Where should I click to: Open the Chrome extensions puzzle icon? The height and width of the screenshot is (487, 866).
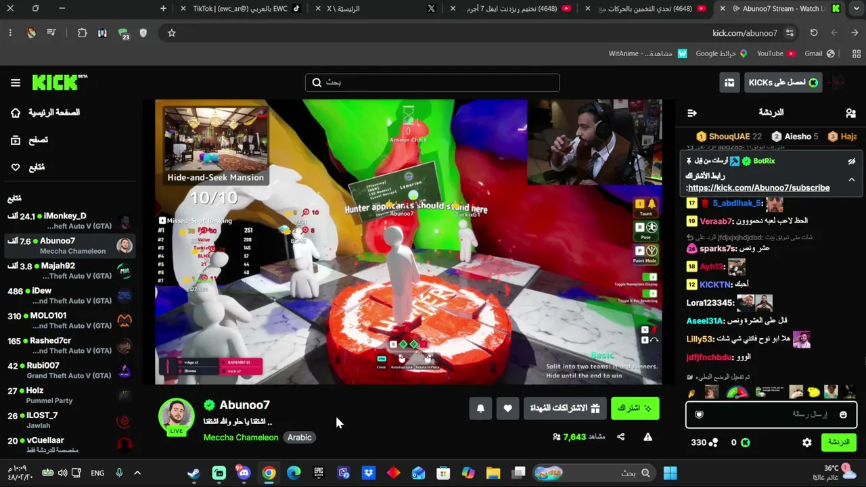click(x=82, y=33)
